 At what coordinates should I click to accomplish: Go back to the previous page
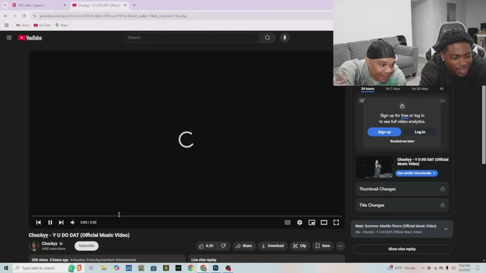pyautogui.click(x=5, y=16)
